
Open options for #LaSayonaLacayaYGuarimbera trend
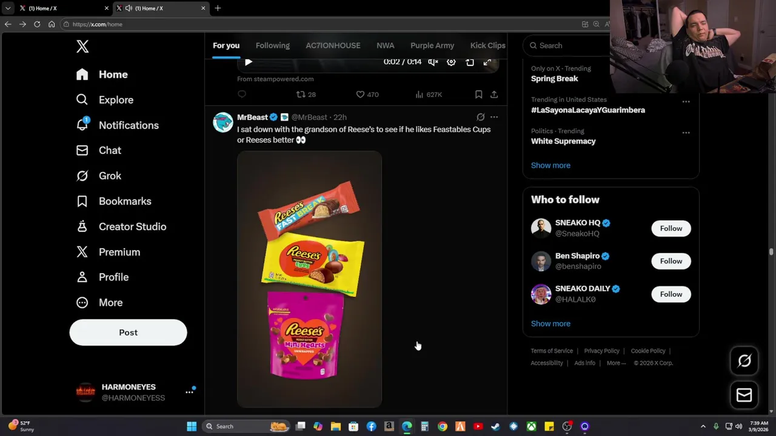tap(686, 102)
